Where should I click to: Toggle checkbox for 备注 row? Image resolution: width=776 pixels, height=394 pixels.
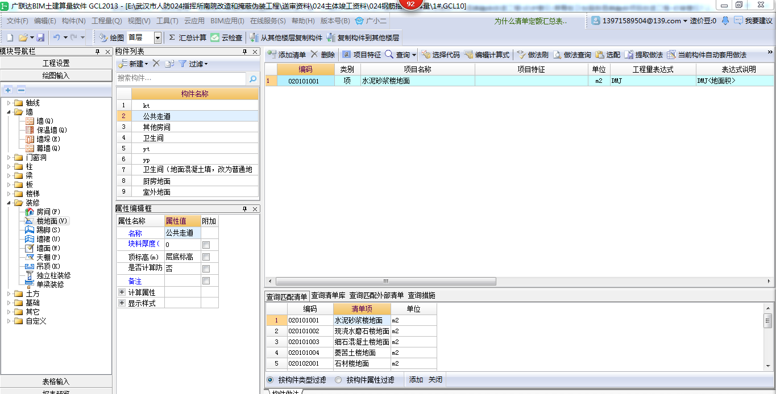[x=206, y=280]
